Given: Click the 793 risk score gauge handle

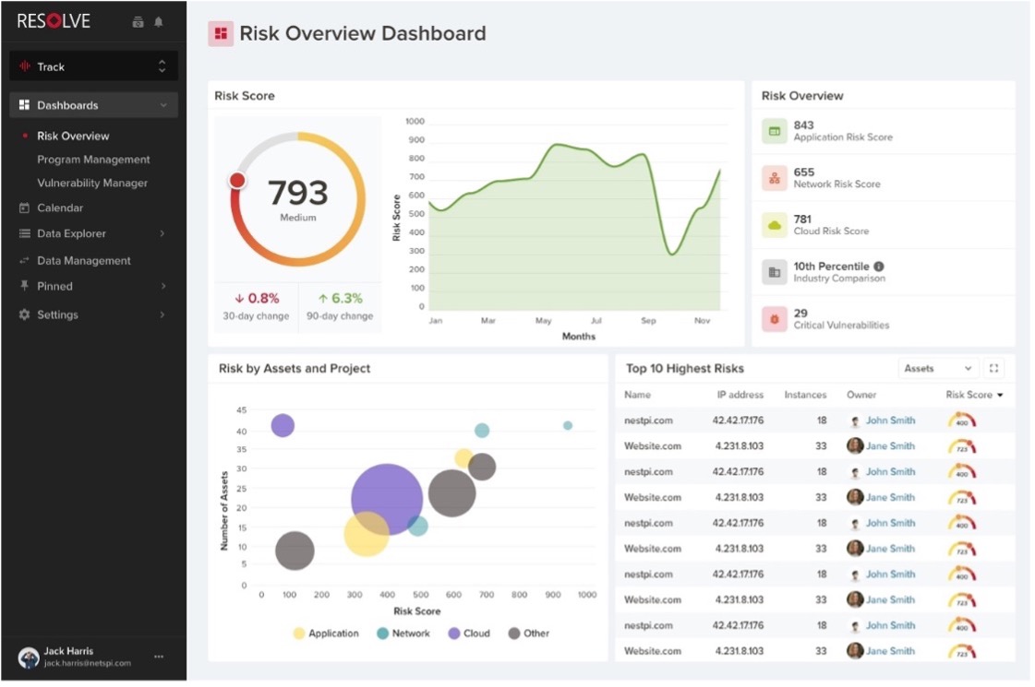Looking at the screenshot, I should (x=238, y=182).
